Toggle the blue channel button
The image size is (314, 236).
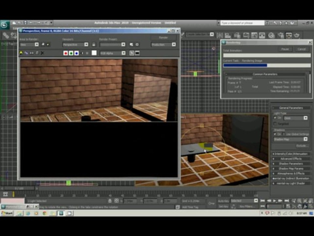(76, 53)
